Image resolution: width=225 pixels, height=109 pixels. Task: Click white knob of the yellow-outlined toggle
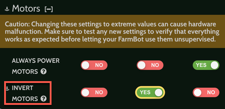click(159, 92)
